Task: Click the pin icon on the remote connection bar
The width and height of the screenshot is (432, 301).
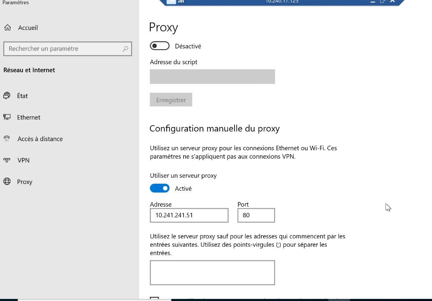Action: click(x=172, y=2)
